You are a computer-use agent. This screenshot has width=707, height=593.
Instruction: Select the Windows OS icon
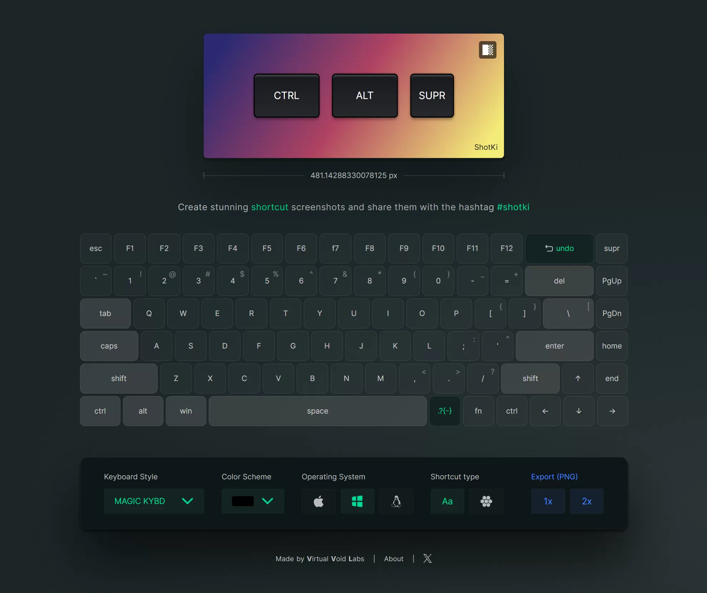[x=356, y=501]
